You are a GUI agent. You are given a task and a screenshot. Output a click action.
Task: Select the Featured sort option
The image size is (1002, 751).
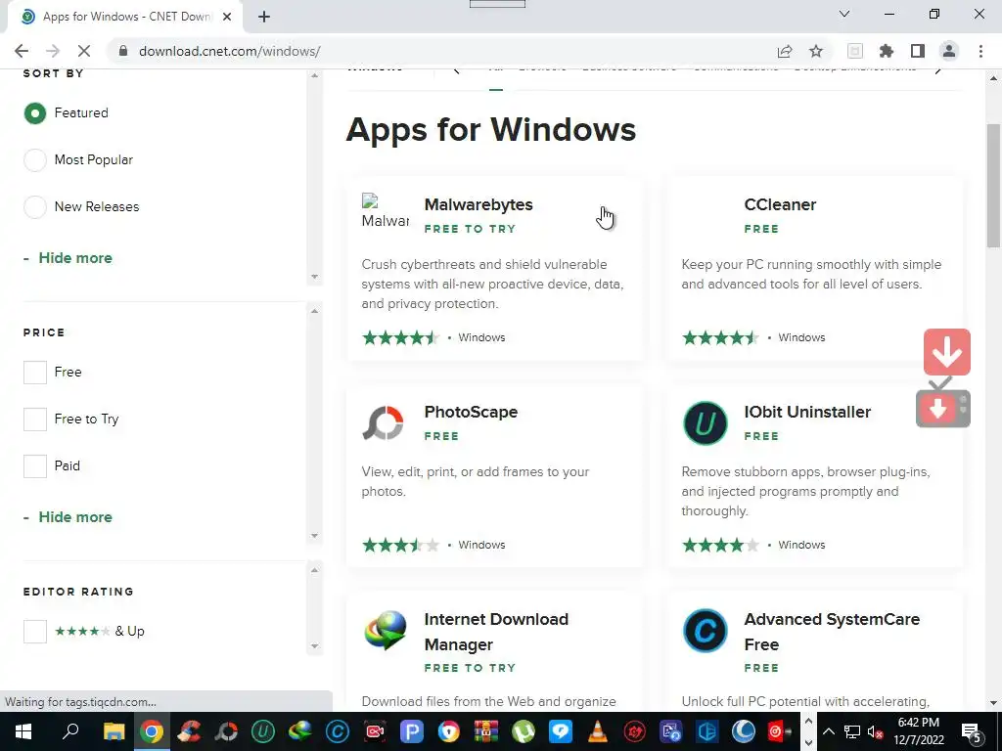coord(35,113)
